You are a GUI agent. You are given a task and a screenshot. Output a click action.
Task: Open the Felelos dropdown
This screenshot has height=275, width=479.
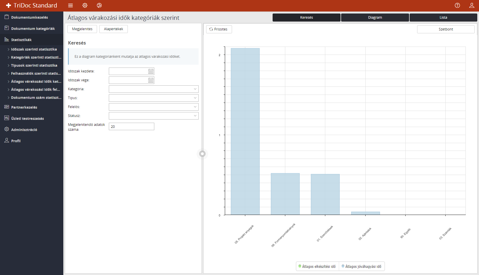pos(154,107)
